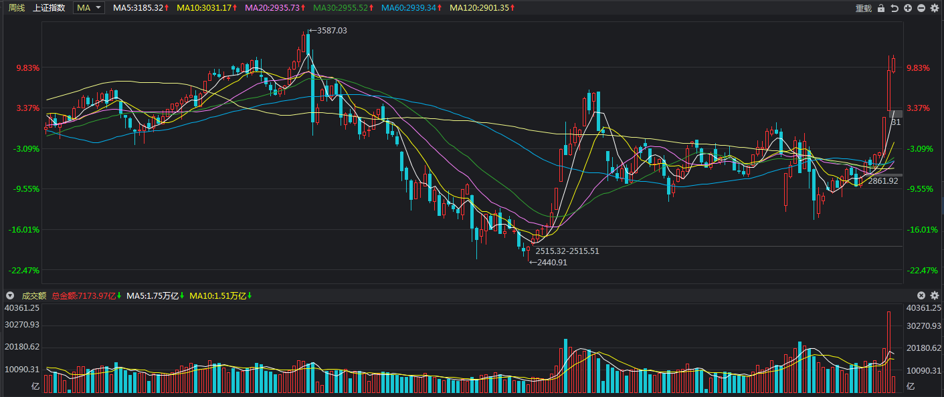Click the 2440.91 low price marker
The height and width of the screenshot is (397, 944).
coord(549,263)
